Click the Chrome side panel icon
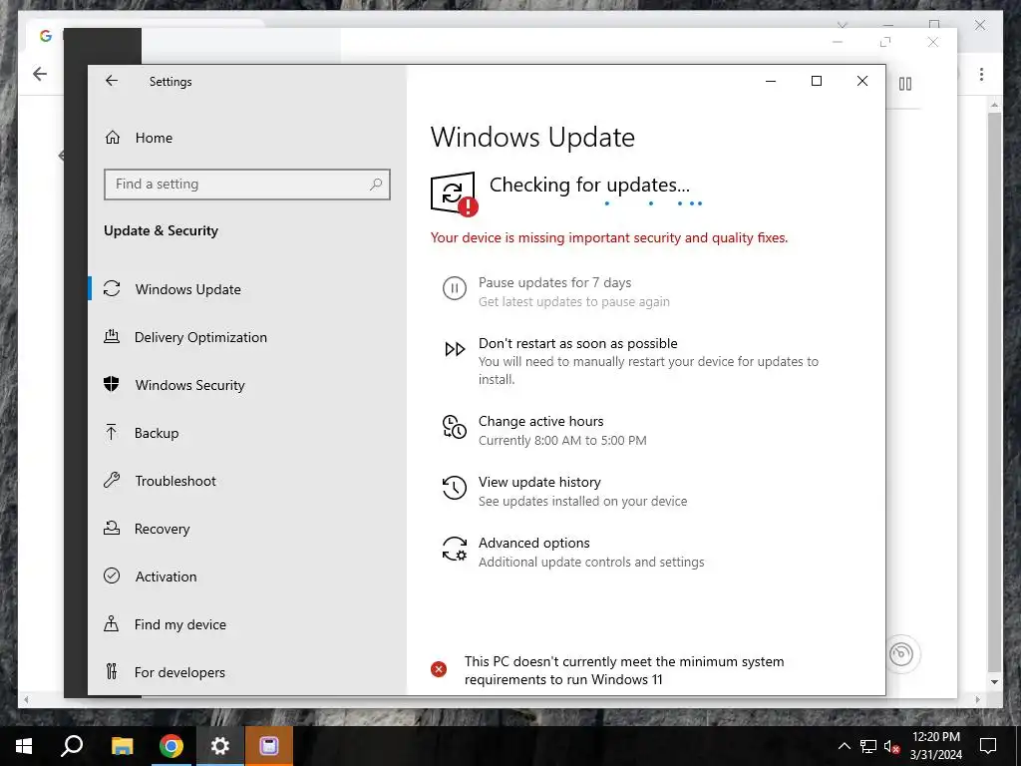 tap(905, 84)
